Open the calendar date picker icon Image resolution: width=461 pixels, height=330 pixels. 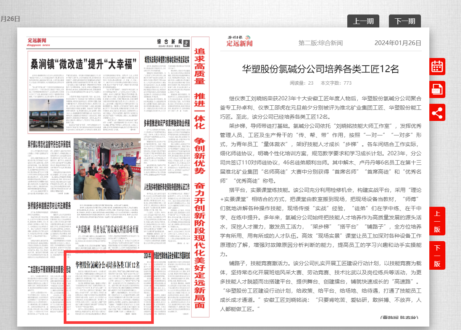[x=437, y=66]
